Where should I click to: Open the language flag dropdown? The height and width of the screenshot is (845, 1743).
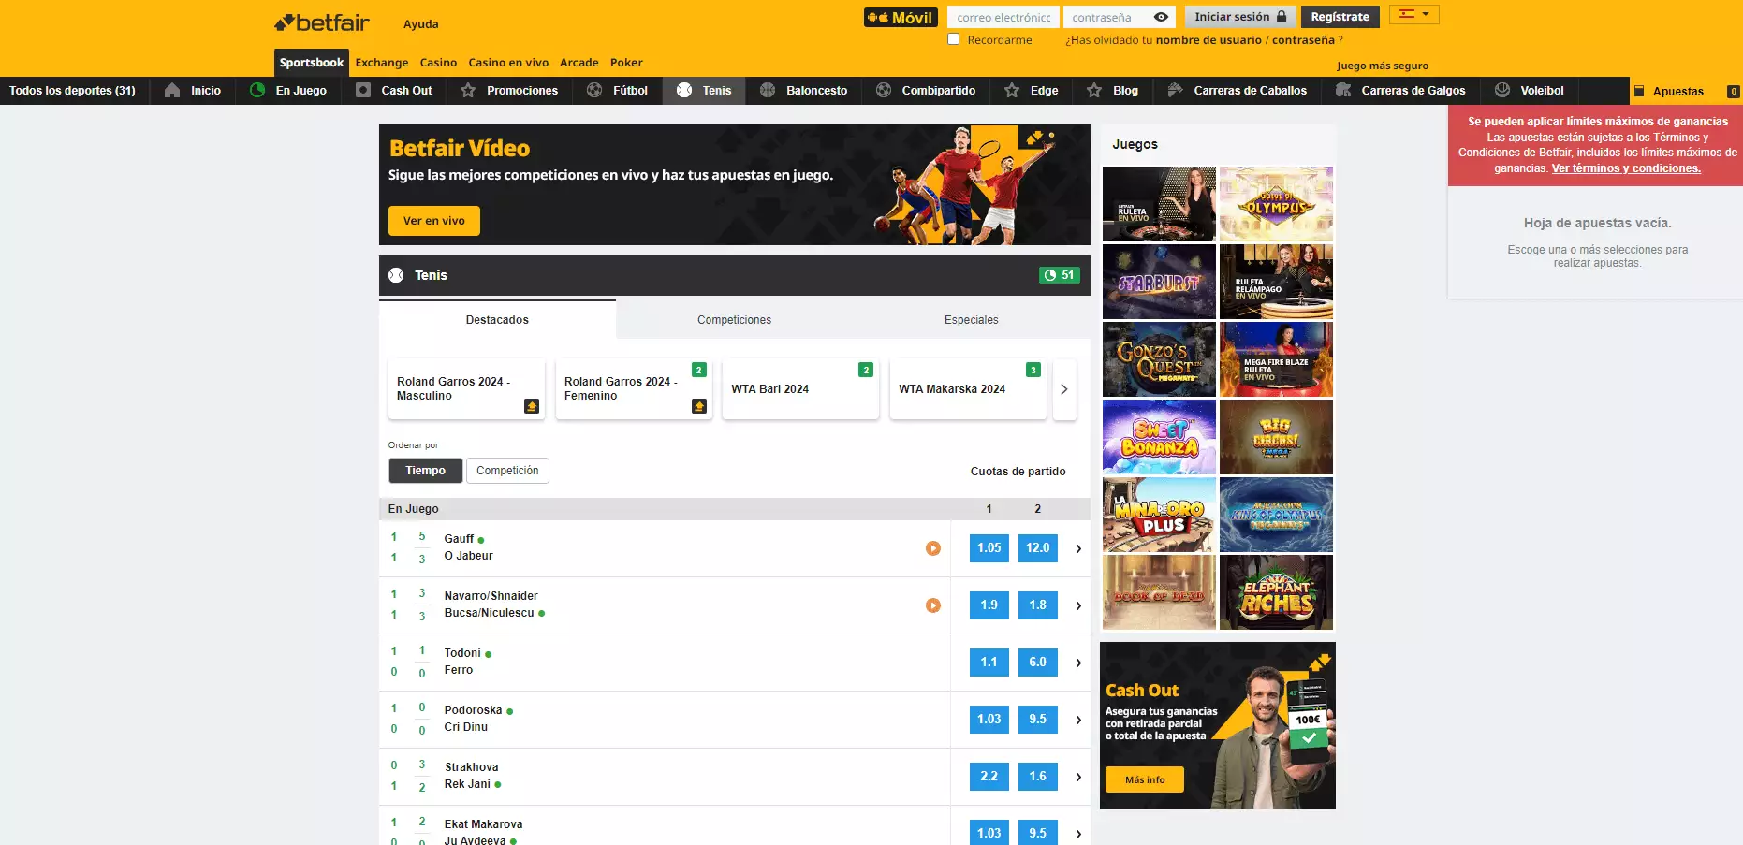(x=1413, y=14)
